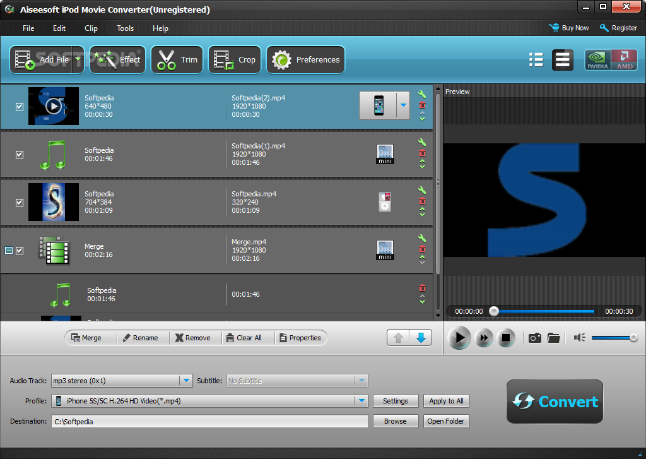Open settings wrench for Softpedia(2).mp4
The width and height of the screenshot is (646, 459).
click(422, 95)
